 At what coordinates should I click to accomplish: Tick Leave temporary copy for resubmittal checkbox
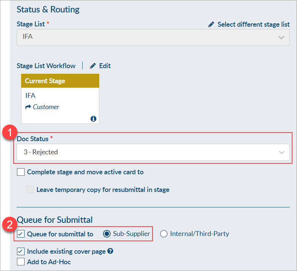30,189
